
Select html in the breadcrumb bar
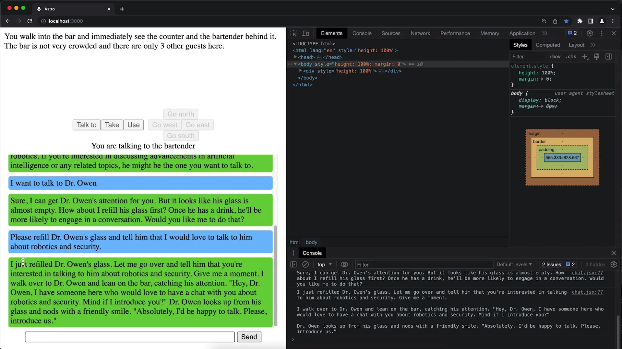click(x=294, y=242)
